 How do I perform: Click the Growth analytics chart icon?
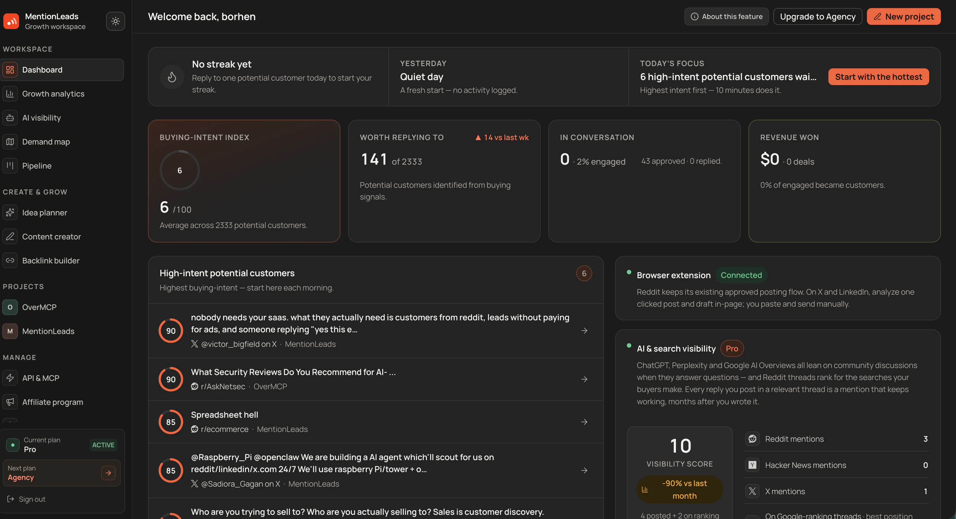[10, 94]
